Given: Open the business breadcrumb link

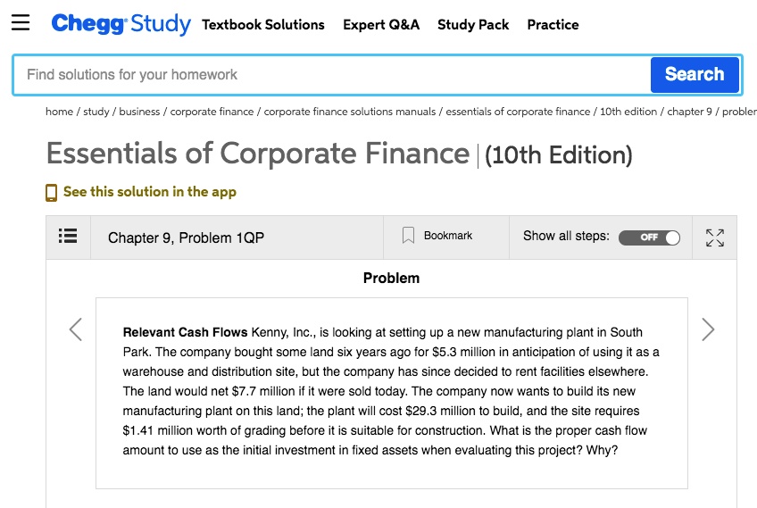Looking at the screenshot, I should coord(139,112).
